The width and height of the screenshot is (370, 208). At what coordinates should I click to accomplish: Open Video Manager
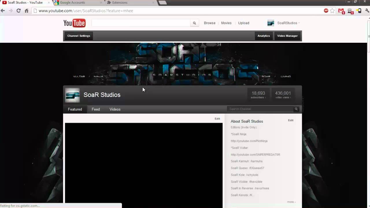click(x=287, y=36)
